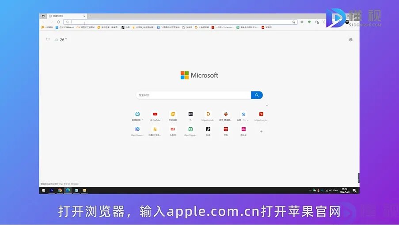Open the Douyin bookmark in favorites bar
The image size is (399, 225).
[125, 27]
